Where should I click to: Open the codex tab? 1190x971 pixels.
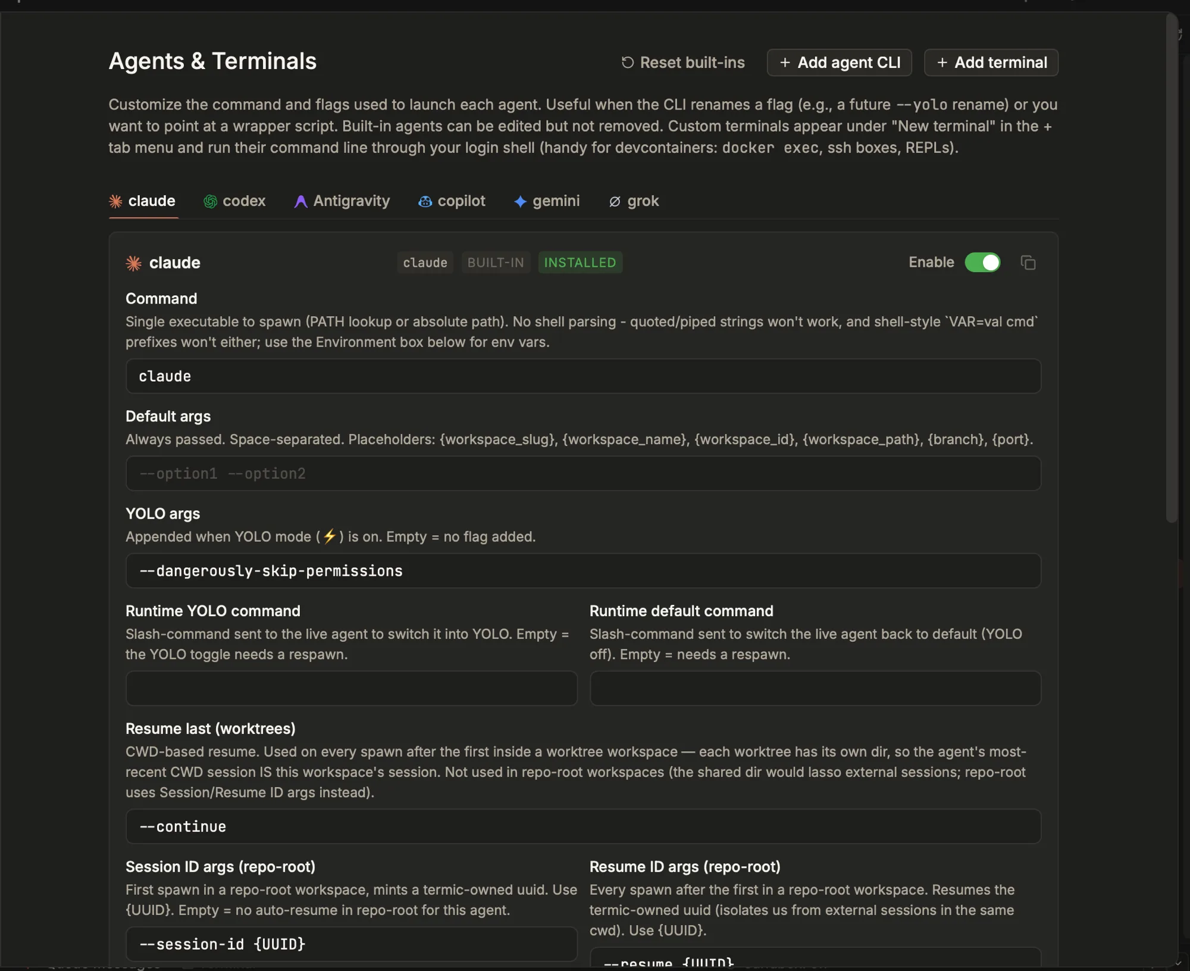[234, 201]
